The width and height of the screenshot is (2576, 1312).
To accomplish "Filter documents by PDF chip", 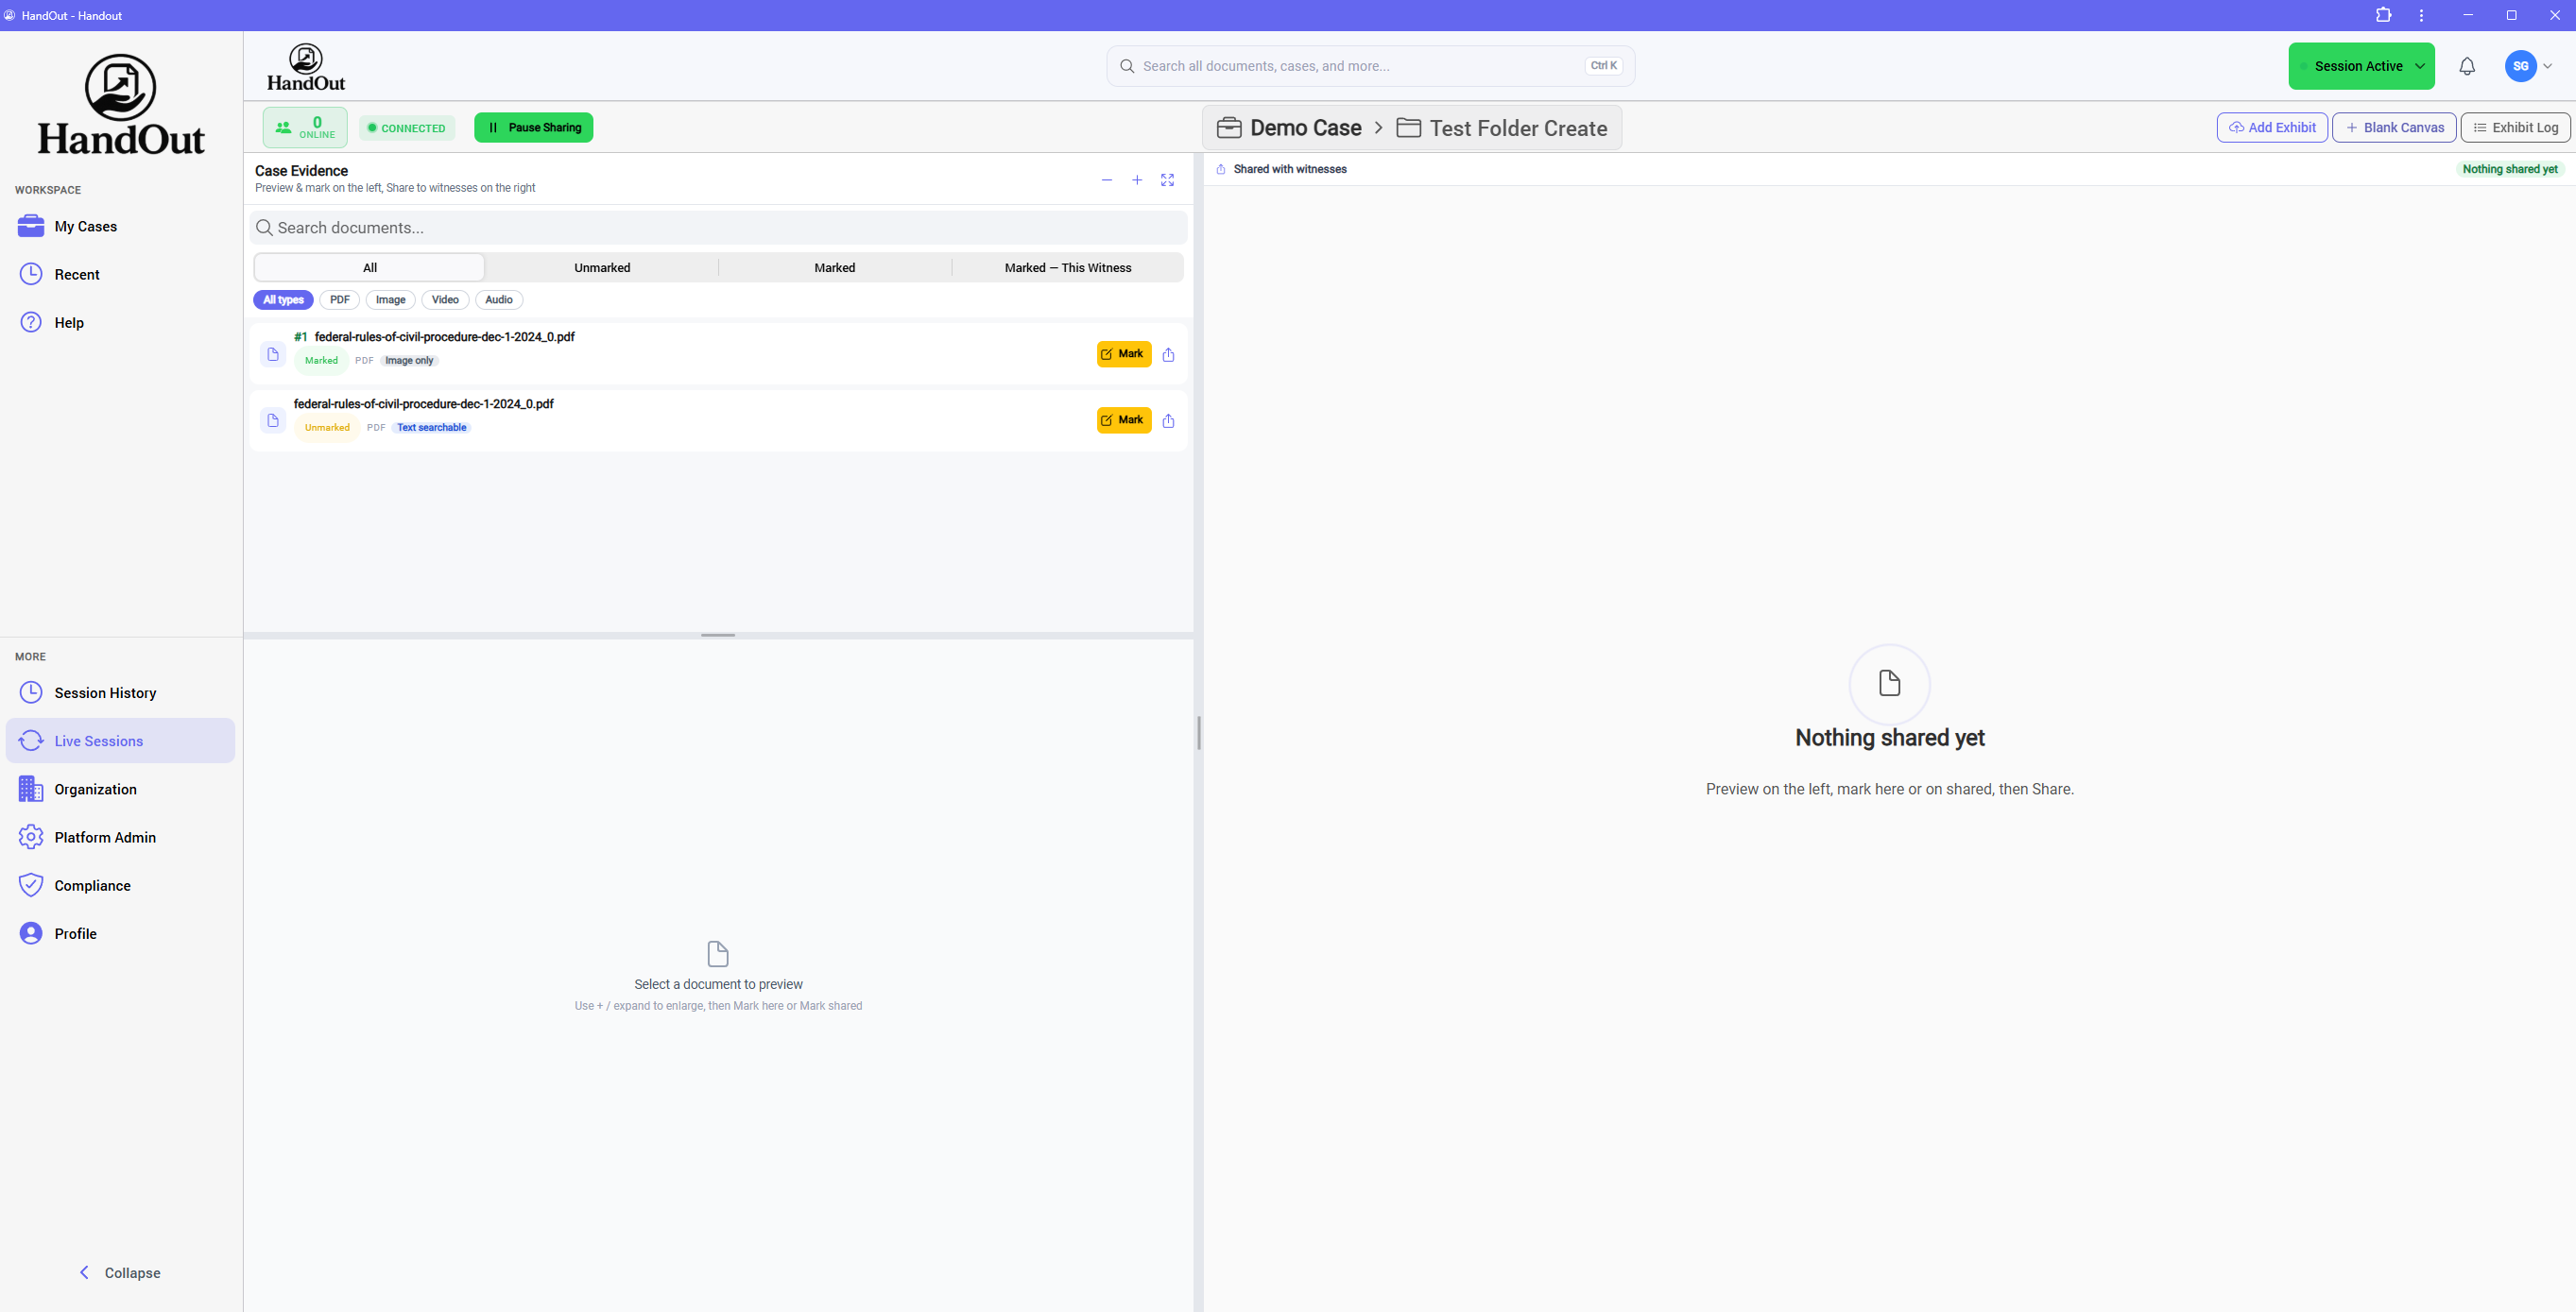I will [x=340, y=299].
